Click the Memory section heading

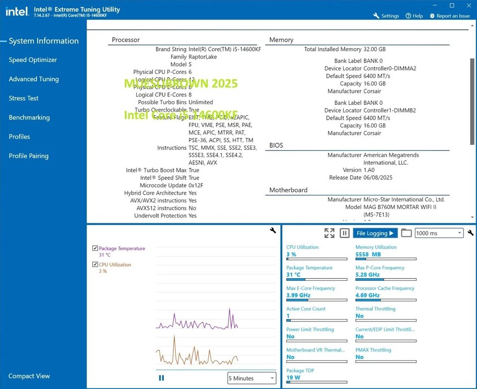pos(281,40)
